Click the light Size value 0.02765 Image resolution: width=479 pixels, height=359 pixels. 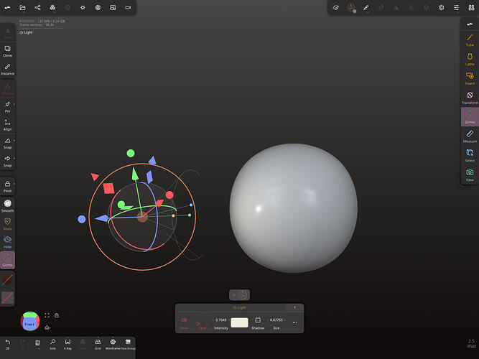coord(276,320)
